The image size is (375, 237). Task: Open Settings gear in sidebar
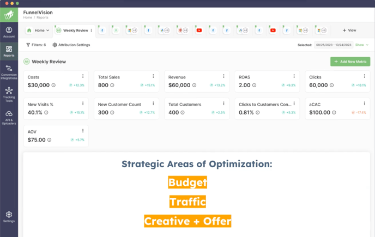point(9,216)
